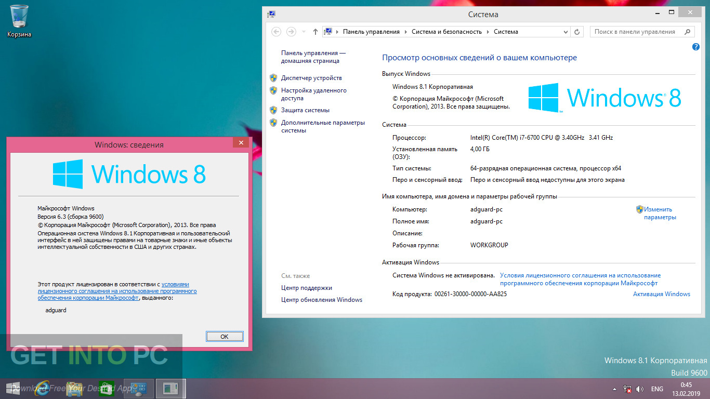Click the Система breadcrumb

pyautogui.click(x=506, y=32)
